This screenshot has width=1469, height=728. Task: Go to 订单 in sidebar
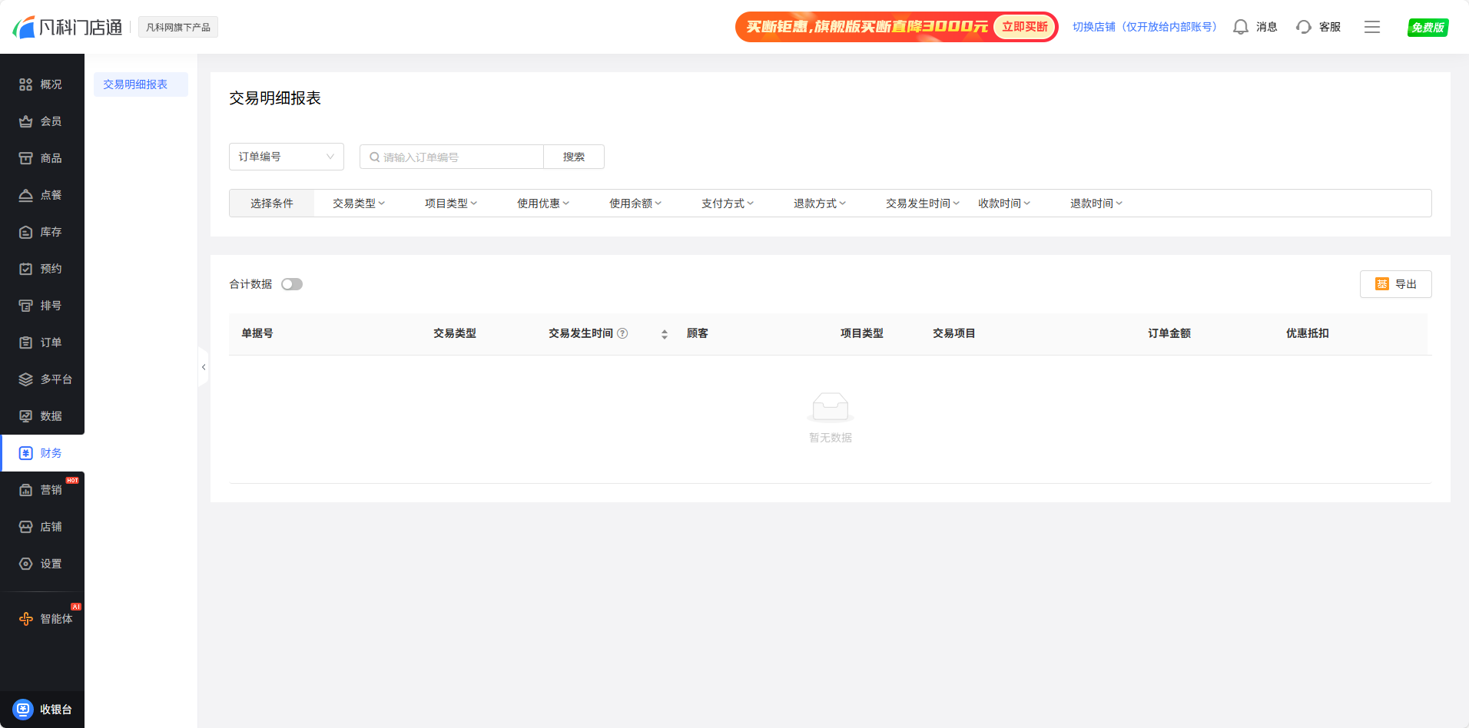pyautogui.click(x=42, y=342)
